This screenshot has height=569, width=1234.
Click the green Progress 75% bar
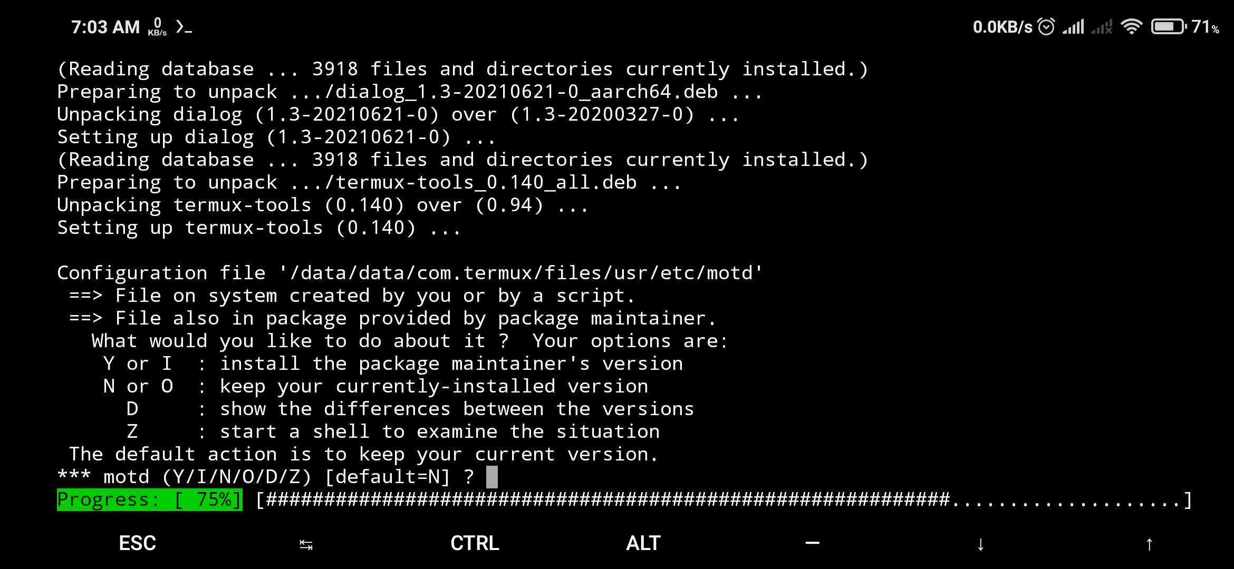point(149,499)
